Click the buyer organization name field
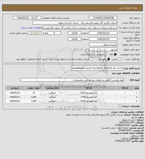Viewport: 145px width, 159px height. pyautogui.click(x=75, y=23)
